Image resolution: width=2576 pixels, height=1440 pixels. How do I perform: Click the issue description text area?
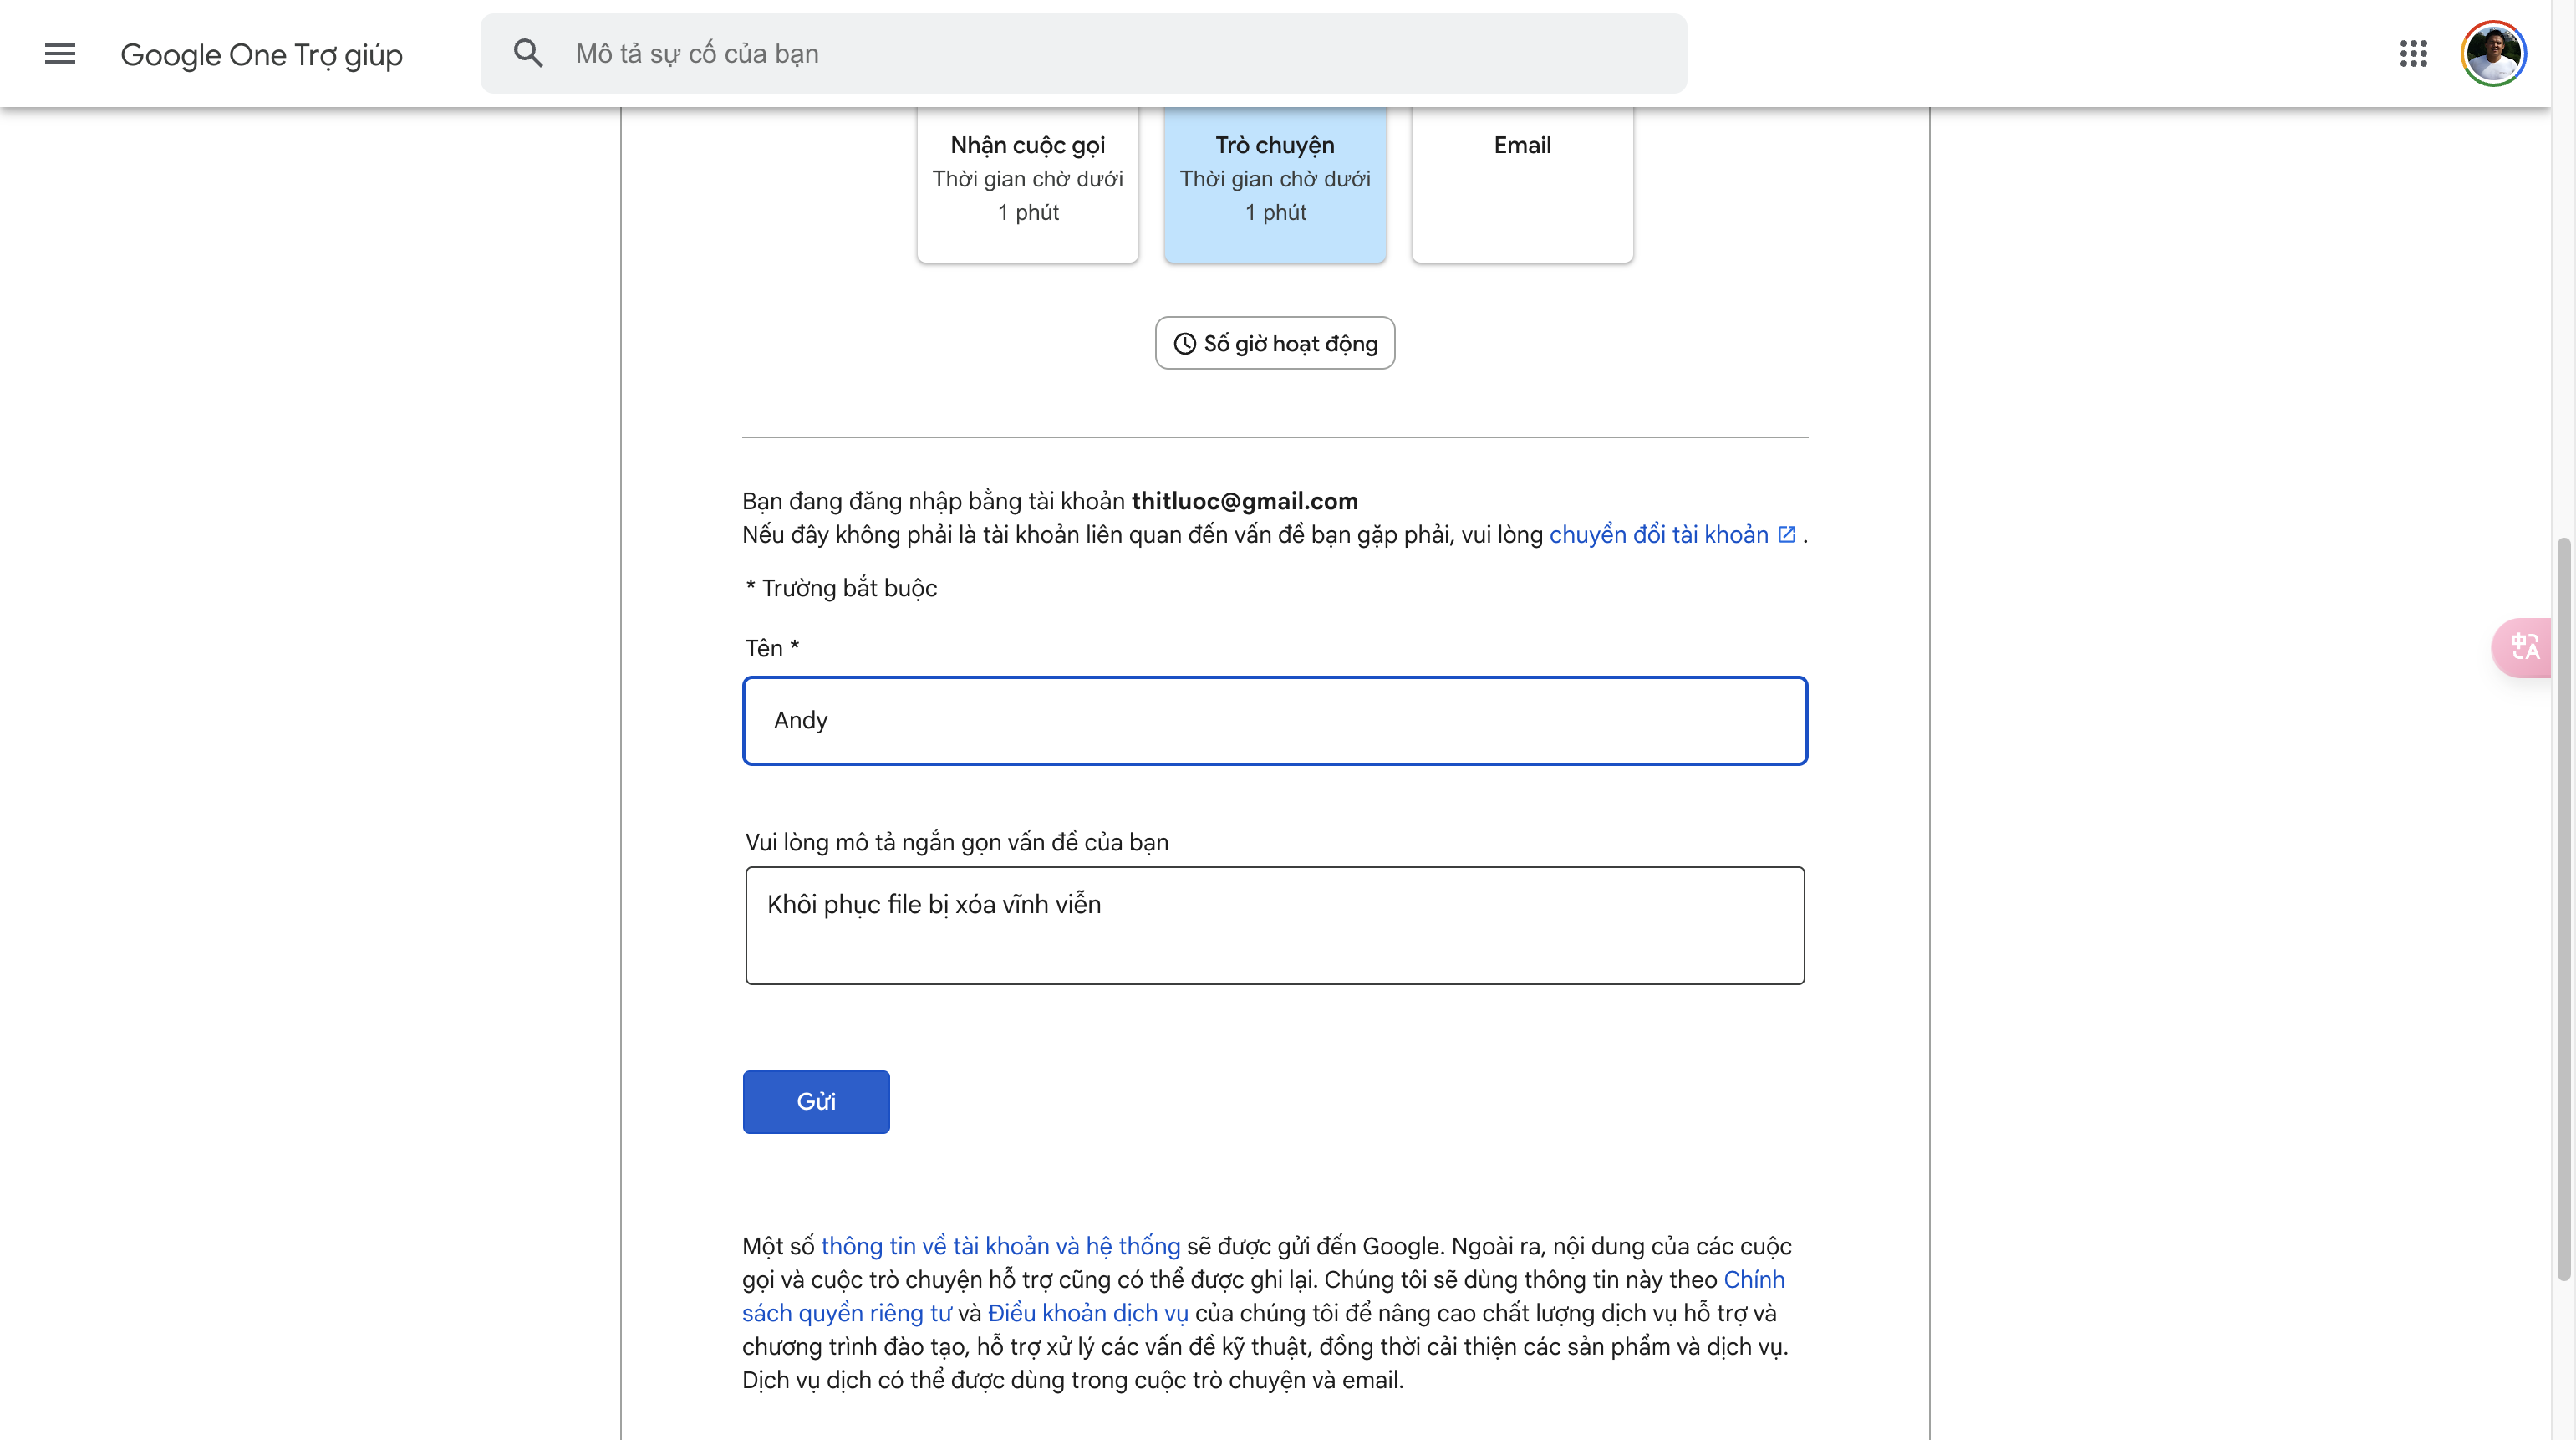click(1275, 926)
